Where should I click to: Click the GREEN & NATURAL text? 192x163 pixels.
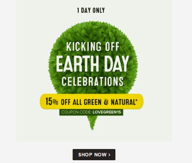[x=109, y=102]
